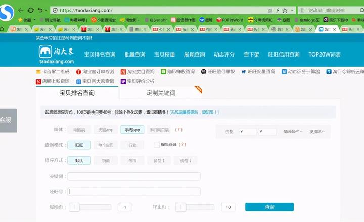Click the 起始页 slider handle

74,207
